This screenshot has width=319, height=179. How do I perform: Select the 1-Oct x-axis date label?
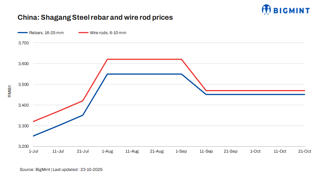[x=255, y=151]
